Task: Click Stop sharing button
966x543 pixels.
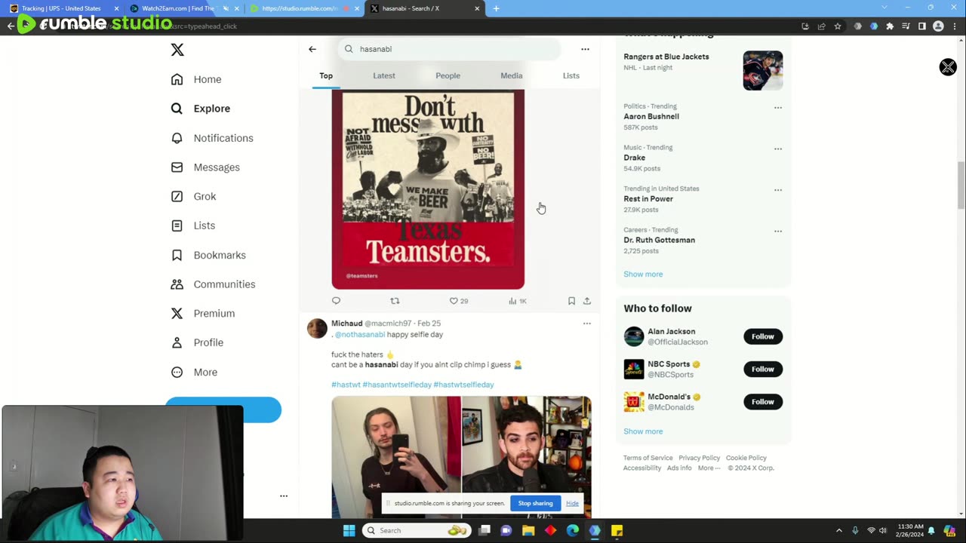Action: tap(535, 503)
